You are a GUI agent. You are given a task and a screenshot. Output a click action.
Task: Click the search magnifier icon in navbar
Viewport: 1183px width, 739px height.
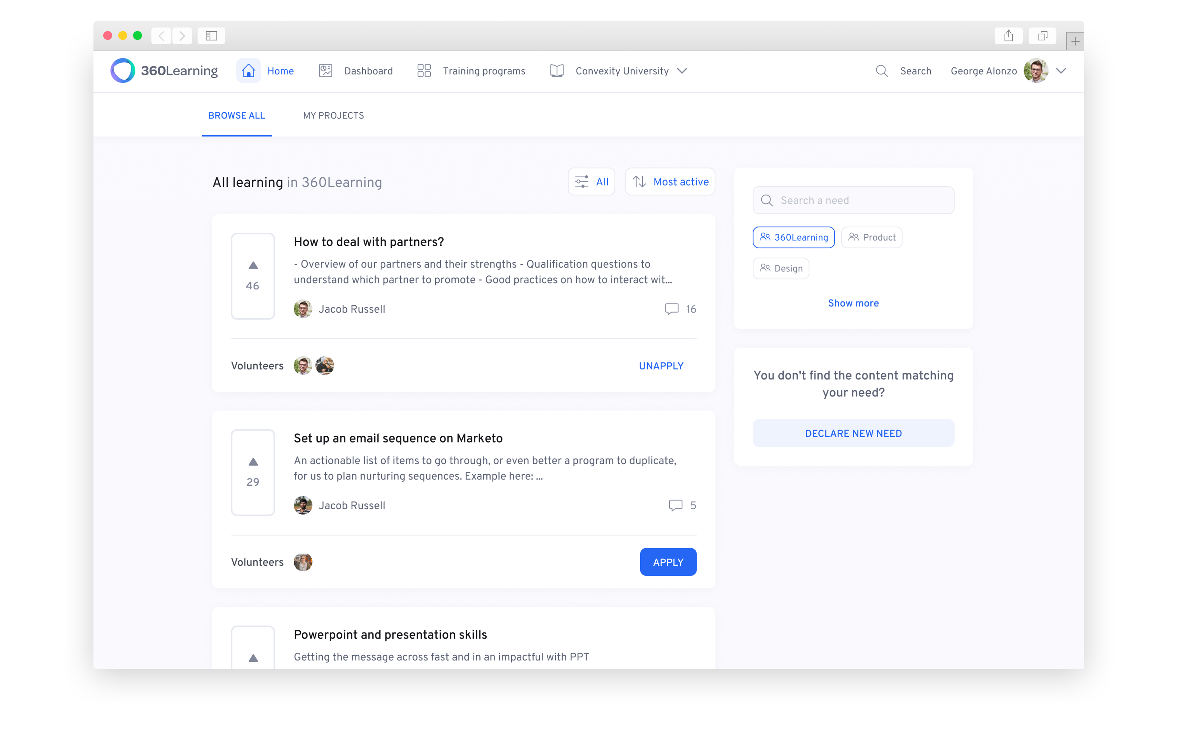point(881,71)
